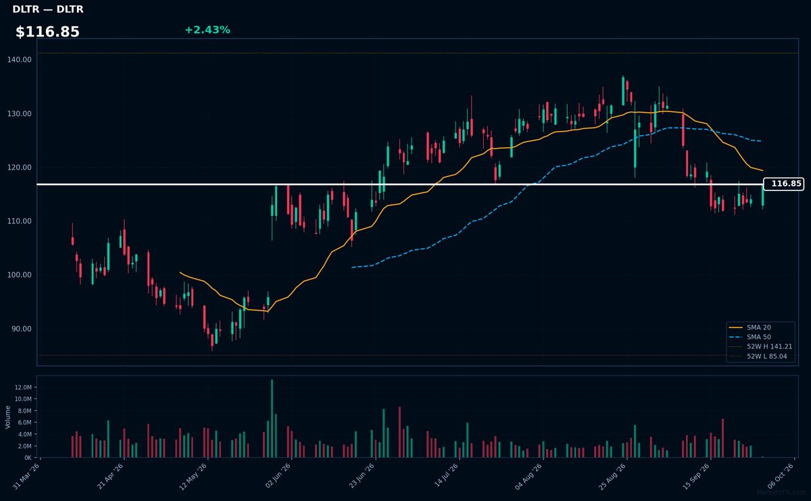Viewport: 811px width, 501px height.
Task: Click the 25 Aug '26 date label
Action: [614, 477]
